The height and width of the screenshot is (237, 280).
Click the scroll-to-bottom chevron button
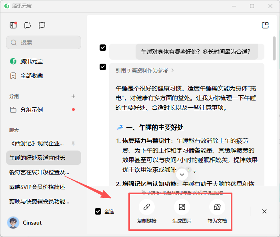pos(182,175)
